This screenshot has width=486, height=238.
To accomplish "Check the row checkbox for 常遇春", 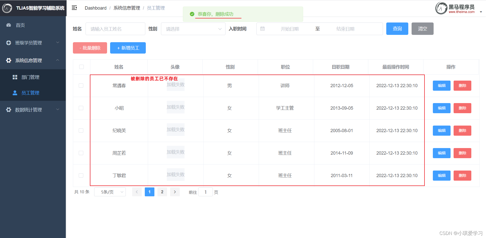I will [81, 85].
